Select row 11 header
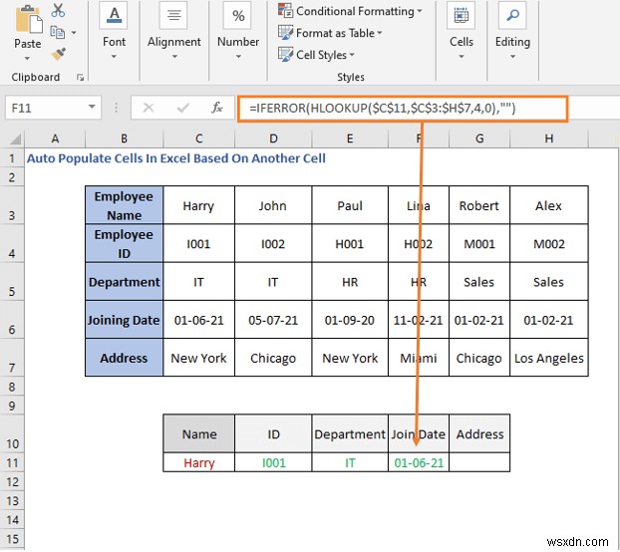Image resolution: width=620 pixels, height=552 pixels. coord(12,462)
